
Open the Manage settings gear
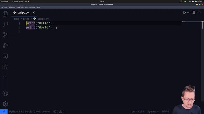[x=5, y=104]
